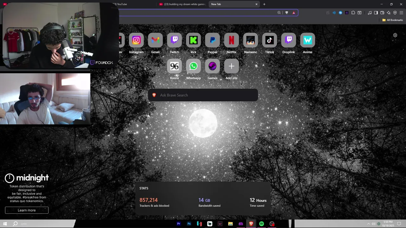
Task: Click the Brave Shields lion icon
Action: pyautogui.click(x=287, y=13)
